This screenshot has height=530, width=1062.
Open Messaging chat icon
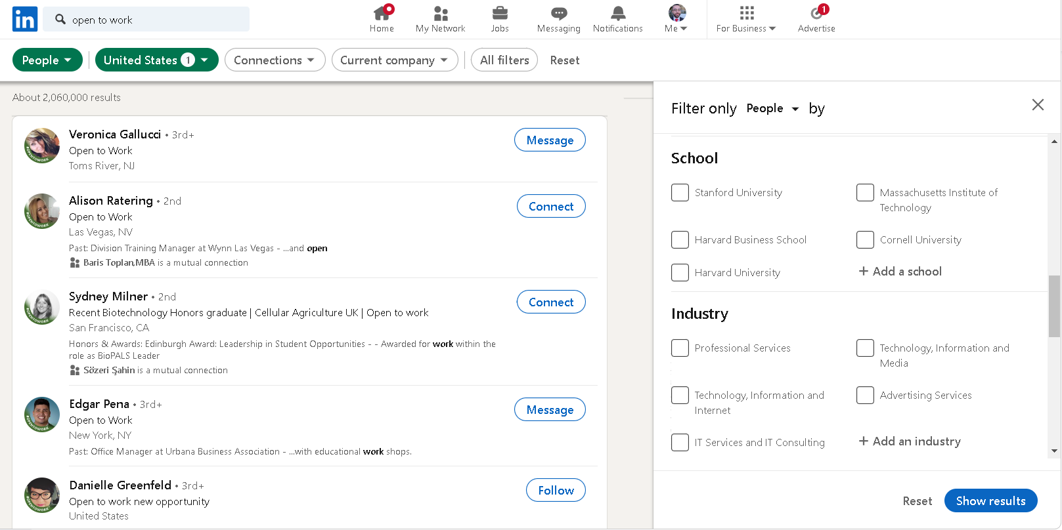pyautogui.click(x=559, y=13)
